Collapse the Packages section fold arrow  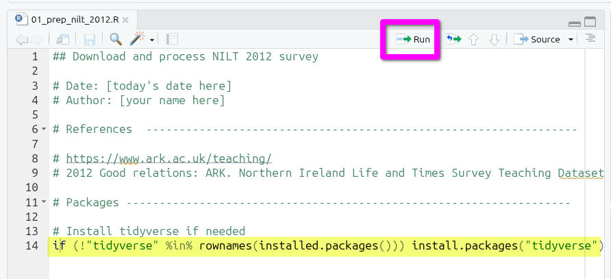pos(44,202)
